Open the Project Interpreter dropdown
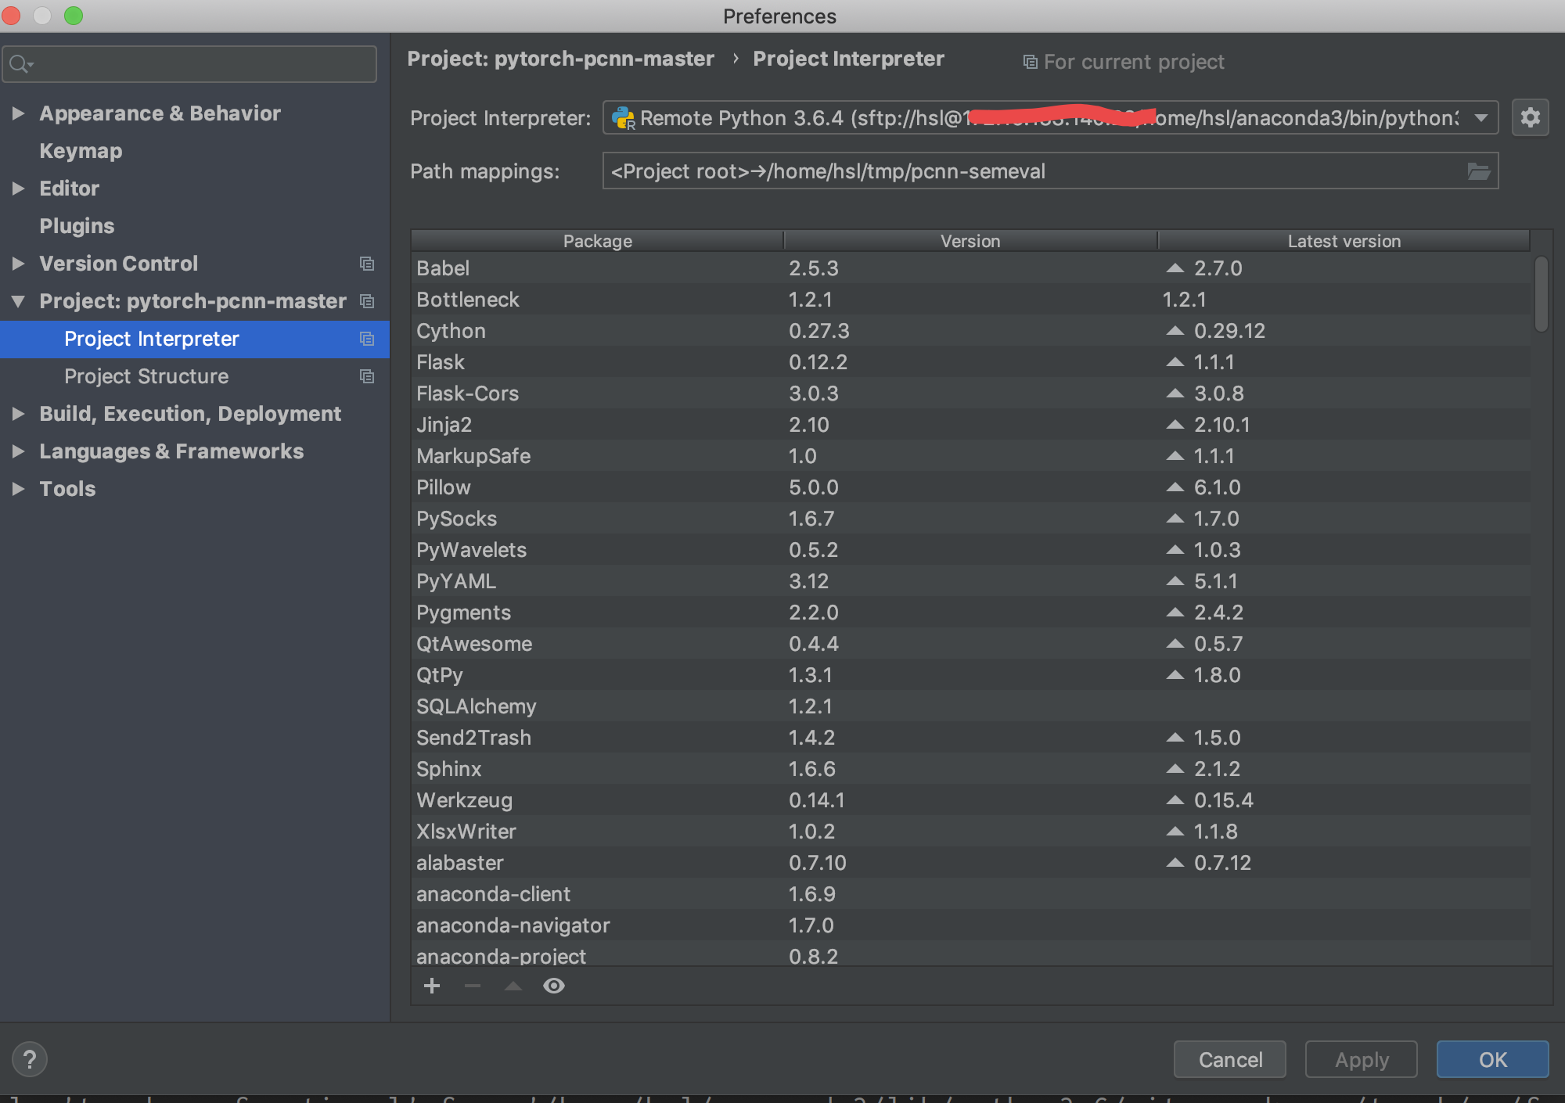The width and height of the screenshot is (1565, 1103). (1050, 118)
